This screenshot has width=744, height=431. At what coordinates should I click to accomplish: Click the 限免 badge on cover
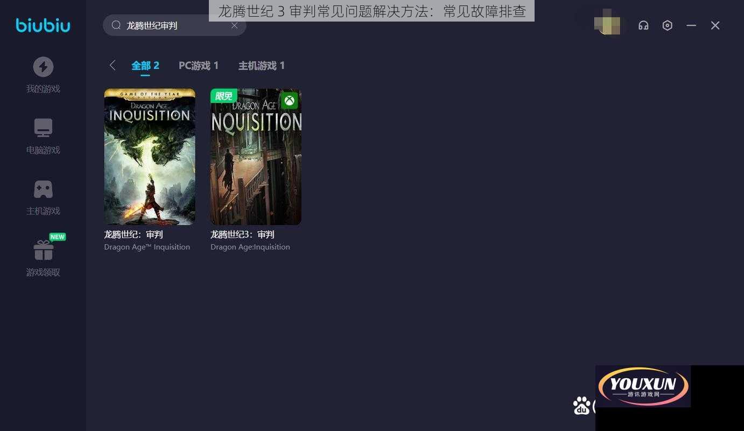point(223,96)
